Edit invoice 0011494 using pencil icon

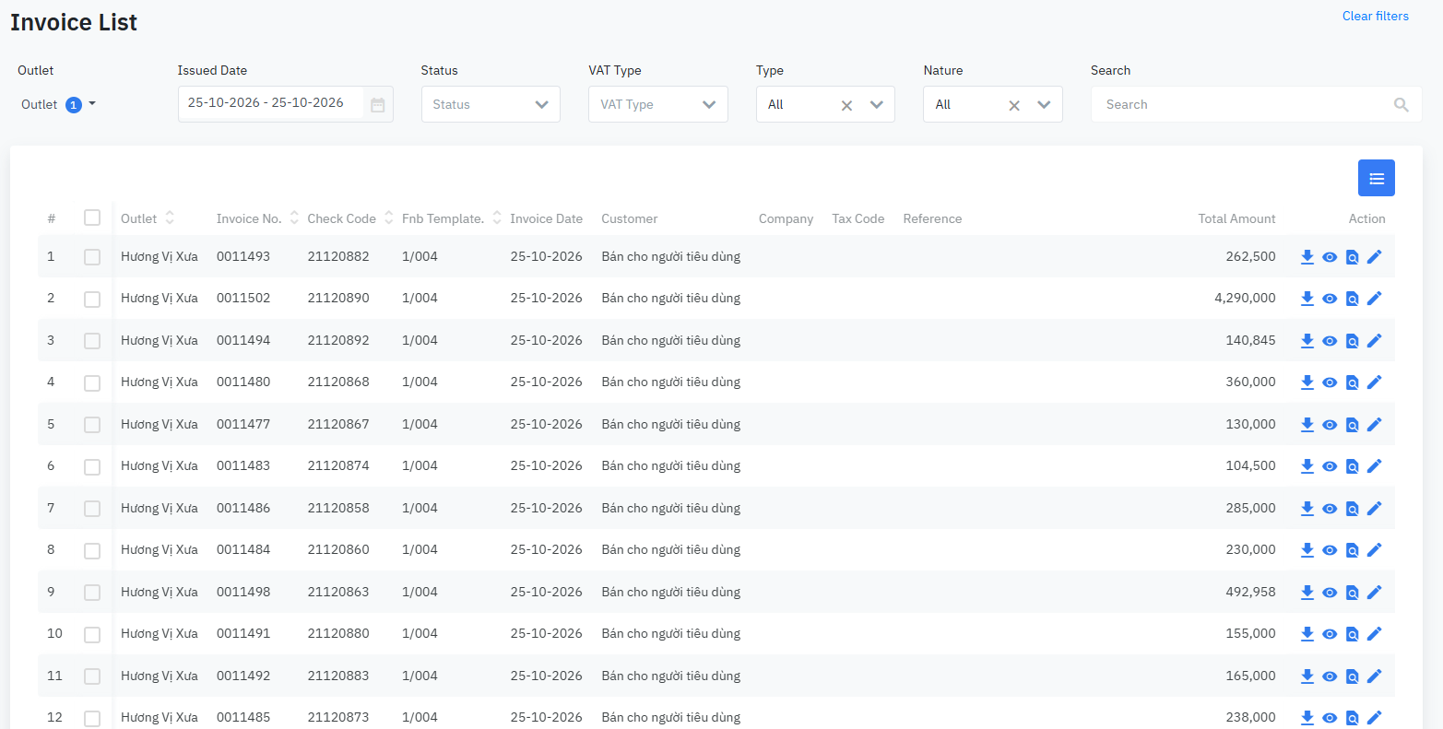click(1375, 341)
